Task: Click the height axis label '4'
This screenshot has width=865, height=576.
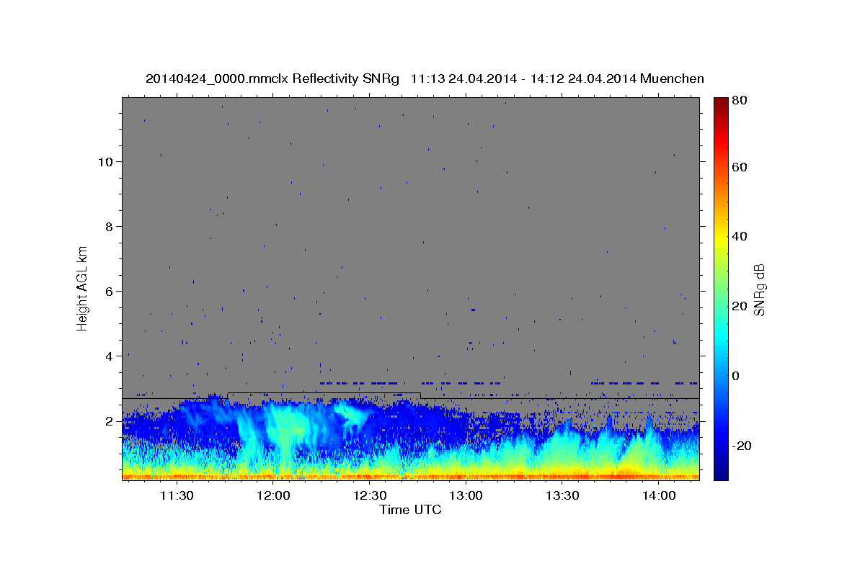Action: point(110,356)
